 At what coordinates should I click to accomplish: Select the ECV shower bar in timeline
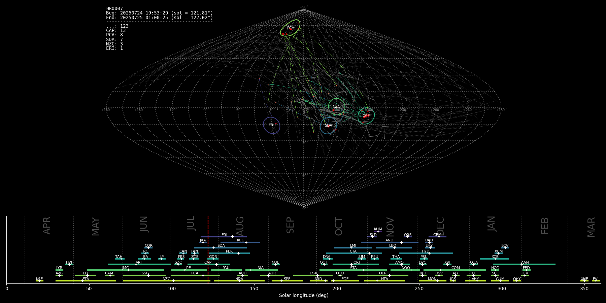click(x=505, y=248)
